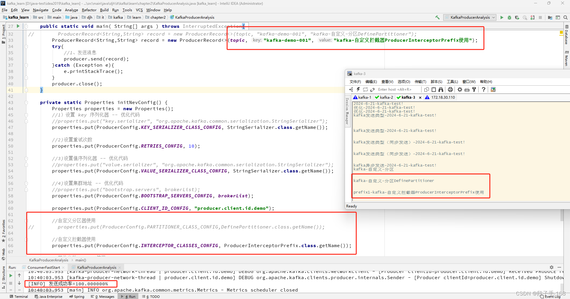Open KafkaProducerAnalysis run configuration dropdown
The width and height of the screenshot is (570, 299).
pos(470,17)
